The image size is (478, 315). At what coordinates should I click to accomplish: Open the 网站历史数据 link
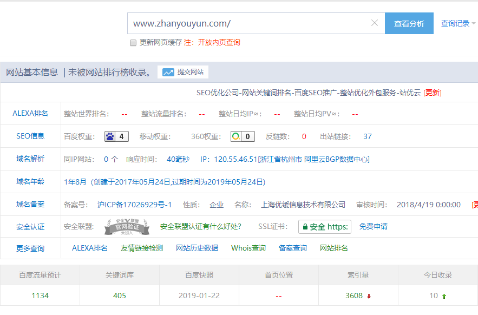(197, 248)
